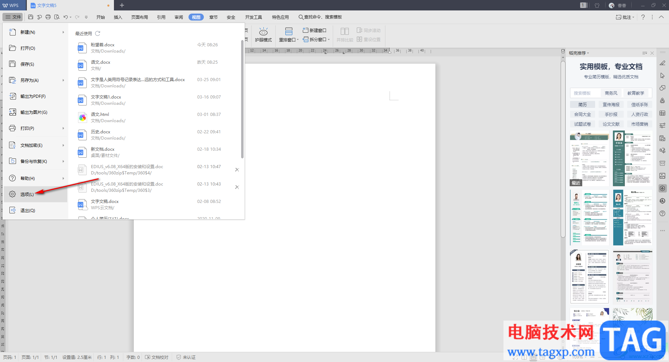The height and width of the screenshot is (362, 669).
Task: Switch to the 页面布局 ribbon tab
Action: click(x=140, y=17)
